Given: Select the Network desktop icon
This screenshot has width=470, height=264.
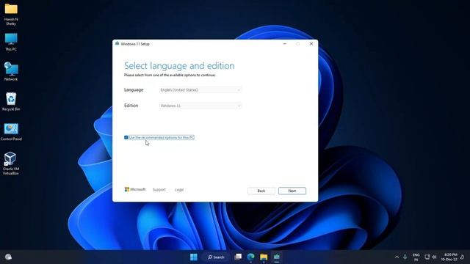Looking at the screenshot, I should 11,72.
